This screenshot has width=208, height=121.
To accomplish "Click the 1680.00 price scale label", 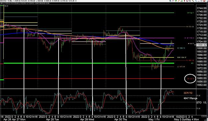I will tap(201, 62).
